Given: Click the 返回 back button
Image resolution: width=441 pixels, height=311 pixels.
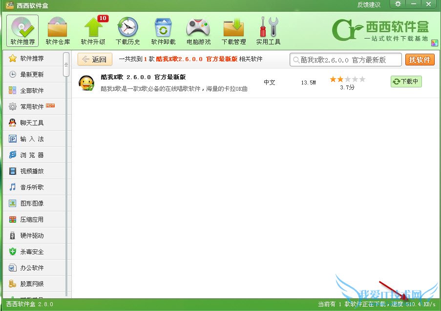Looking at the screenshot, I should click(x=95, y=60).
